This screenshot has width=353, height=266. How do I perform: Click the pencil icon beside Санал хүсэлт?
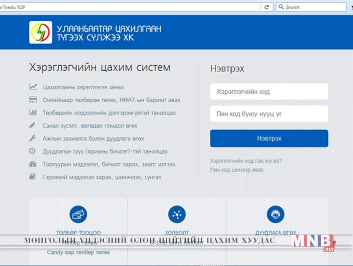point(33,125)
